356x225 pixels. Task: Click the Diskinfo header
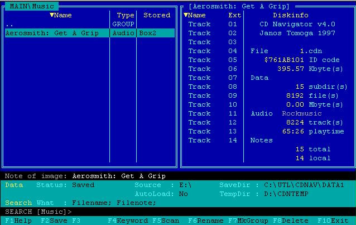pyautogui.click(x=290, y=15)
